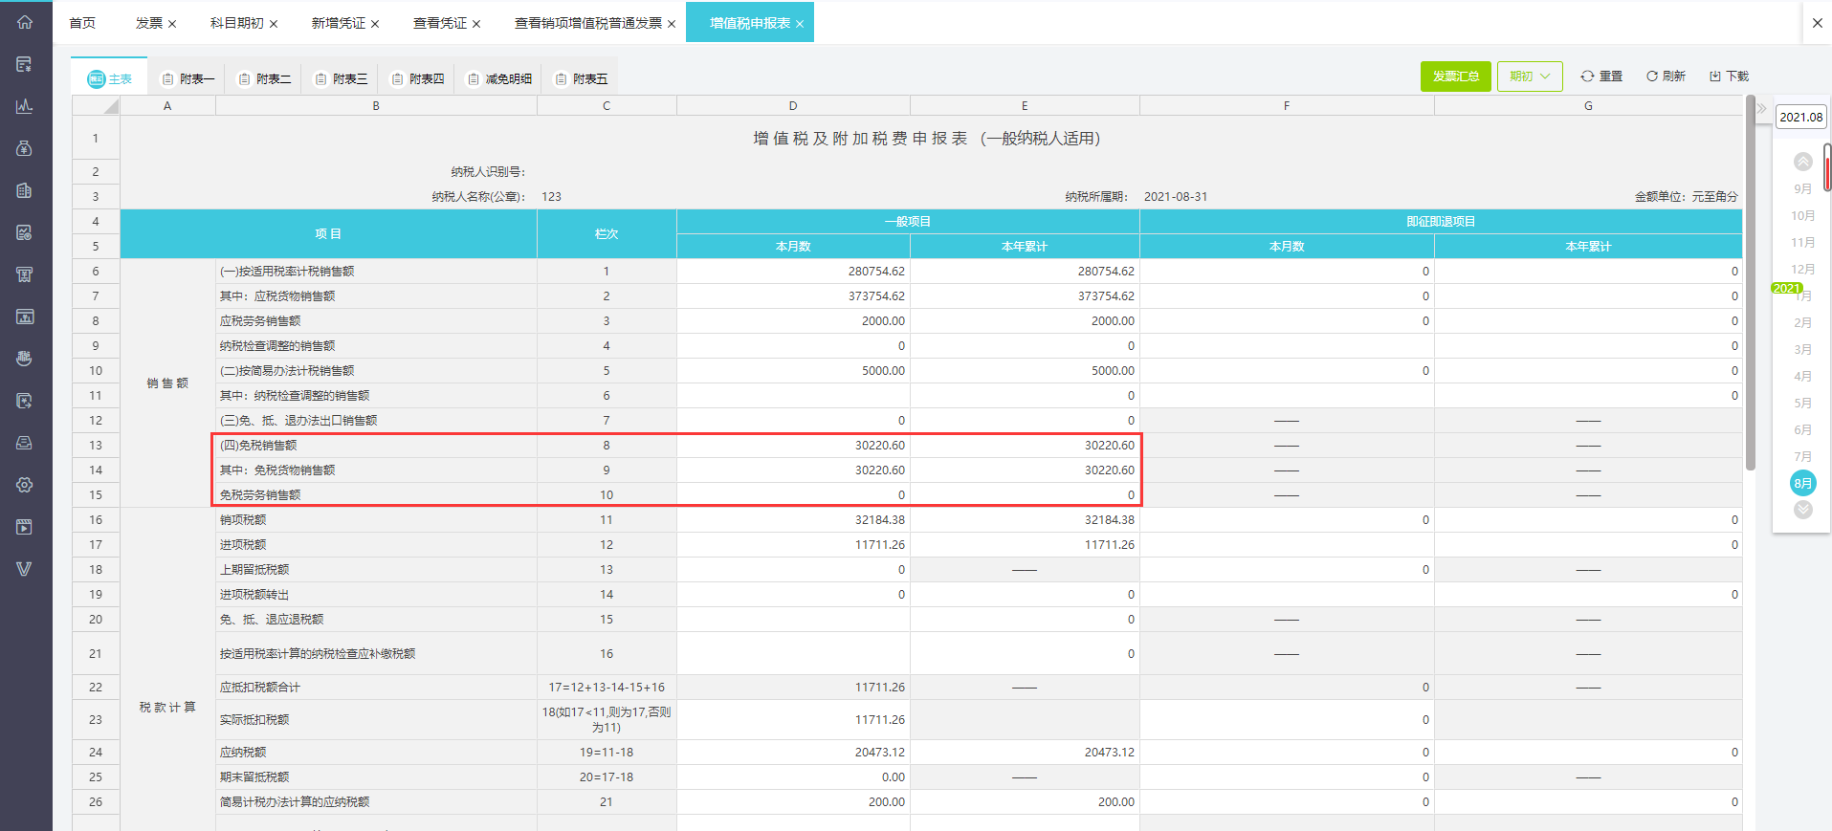Click the green 发票汇总 button

pyautogui.click(x=1455, y=77)
